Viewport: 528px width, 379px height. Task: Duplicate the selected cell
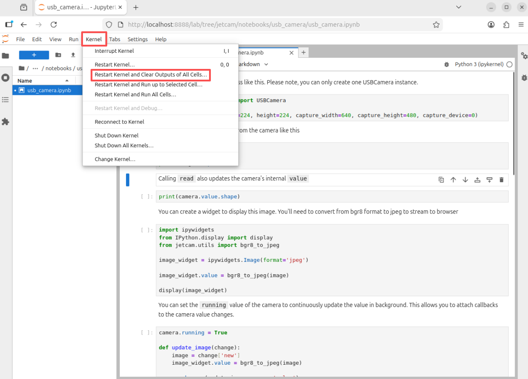[x=441, y=180]
